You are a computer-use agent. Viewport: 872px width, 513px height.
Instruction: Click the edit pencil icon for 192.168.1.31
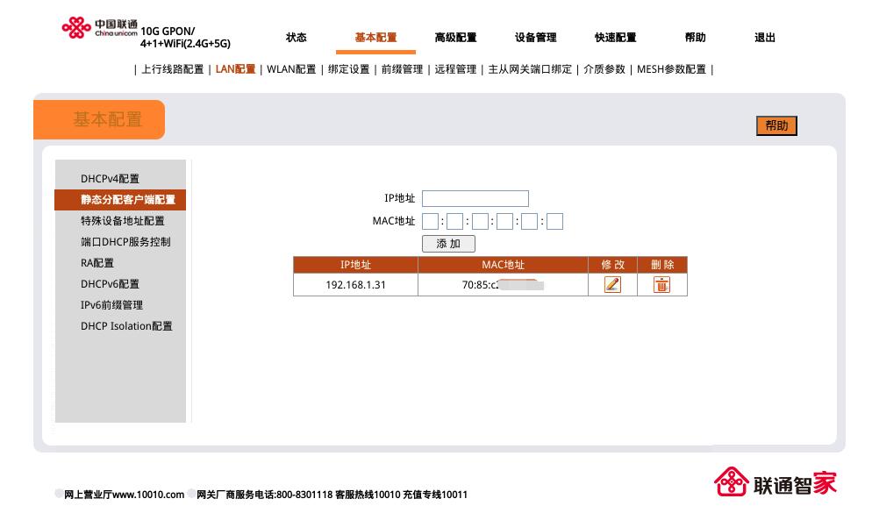pos(612,284)
